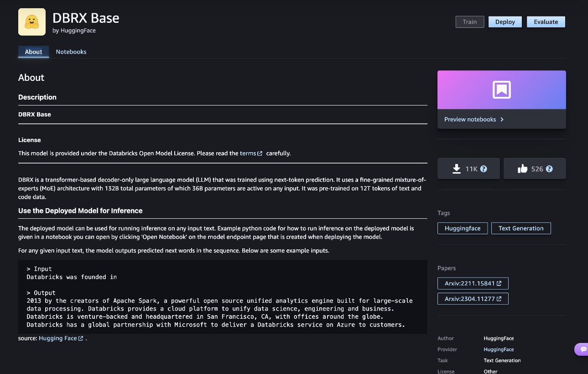The width and height of the screenshot is (588, 374).
Task: Click the HuggingFace provider link
Action: click(x=499, y=349)
